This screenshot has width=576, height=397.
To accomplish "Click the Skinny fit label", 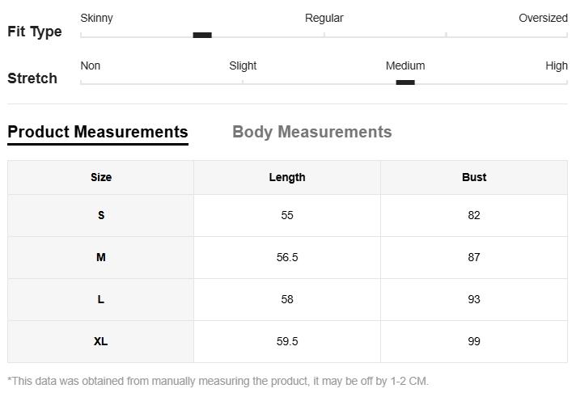I will (96, 18).
